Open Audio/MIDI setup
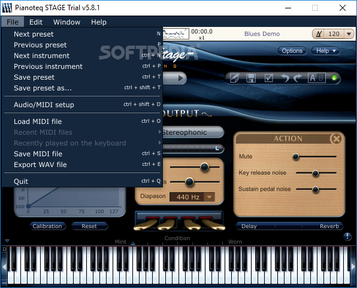357x288 pixels. [x=82, y=105]
